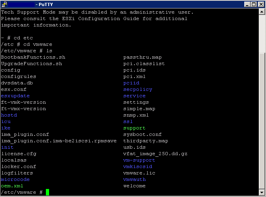Image resolution: width=266 pixels, height=197 pixels.
Task: Click the last /etc/vmware # prompt
Action: click(x=22, y=192)
